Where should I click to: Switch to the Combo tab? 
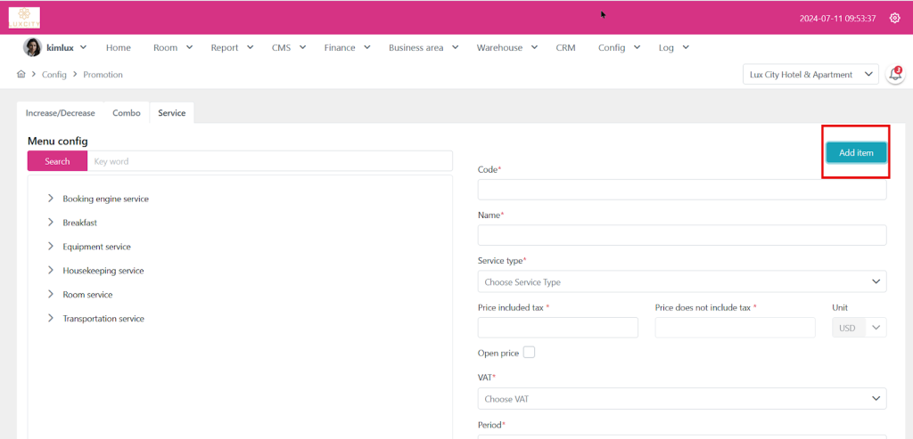tap(126, 113)
